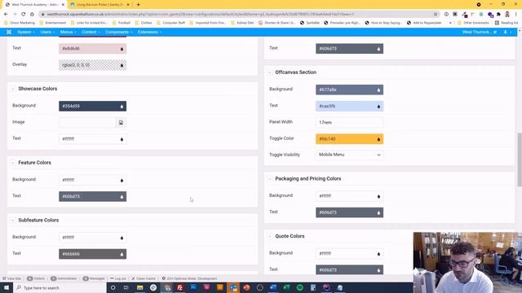Image resolution: width=522 pixels, height=293 pixels.
Task: Click Offcanvas Text swatch #cae3f6
Action: tap(349, 107)
